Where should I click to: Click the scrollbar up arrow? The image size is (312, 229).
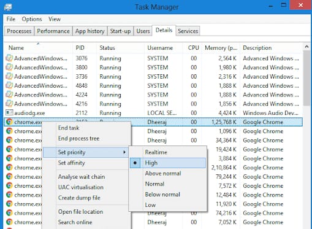306,47
